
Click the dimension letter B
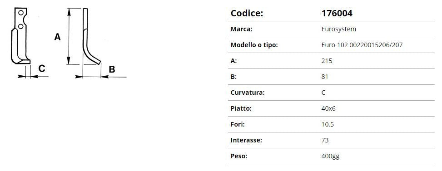[x=112, y=69]
